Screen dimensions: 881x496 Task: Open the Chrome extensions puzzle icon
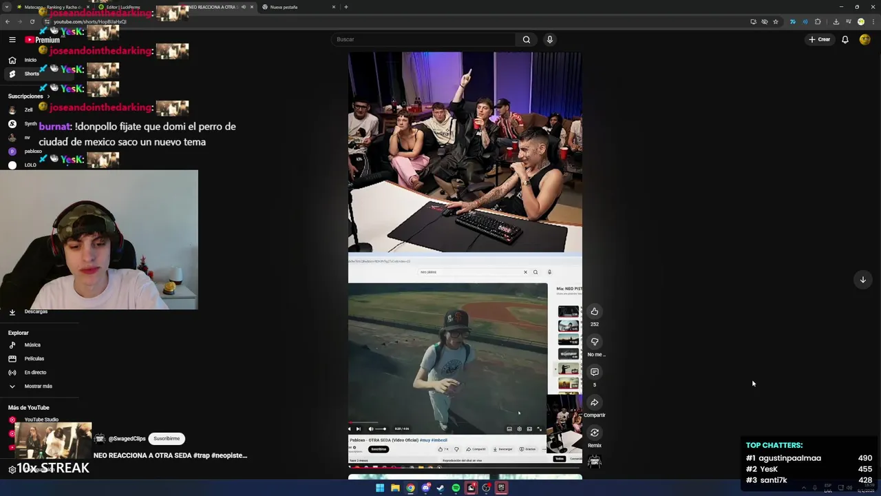tap(818, 21)
